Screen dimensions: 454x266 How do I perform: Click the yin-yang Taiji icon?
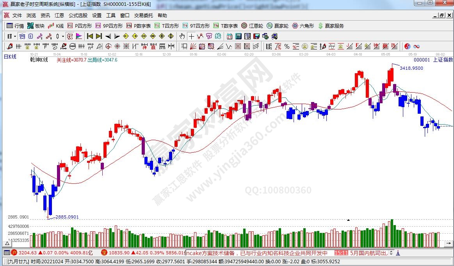(x=408, y=46)
